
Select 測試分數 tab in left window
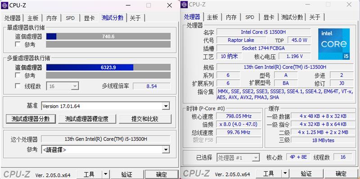[x=112, y=17]
